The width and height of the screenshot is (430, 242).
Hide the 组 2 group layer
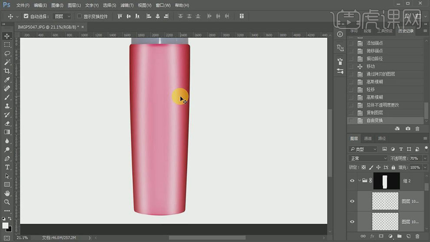[352, 181]
